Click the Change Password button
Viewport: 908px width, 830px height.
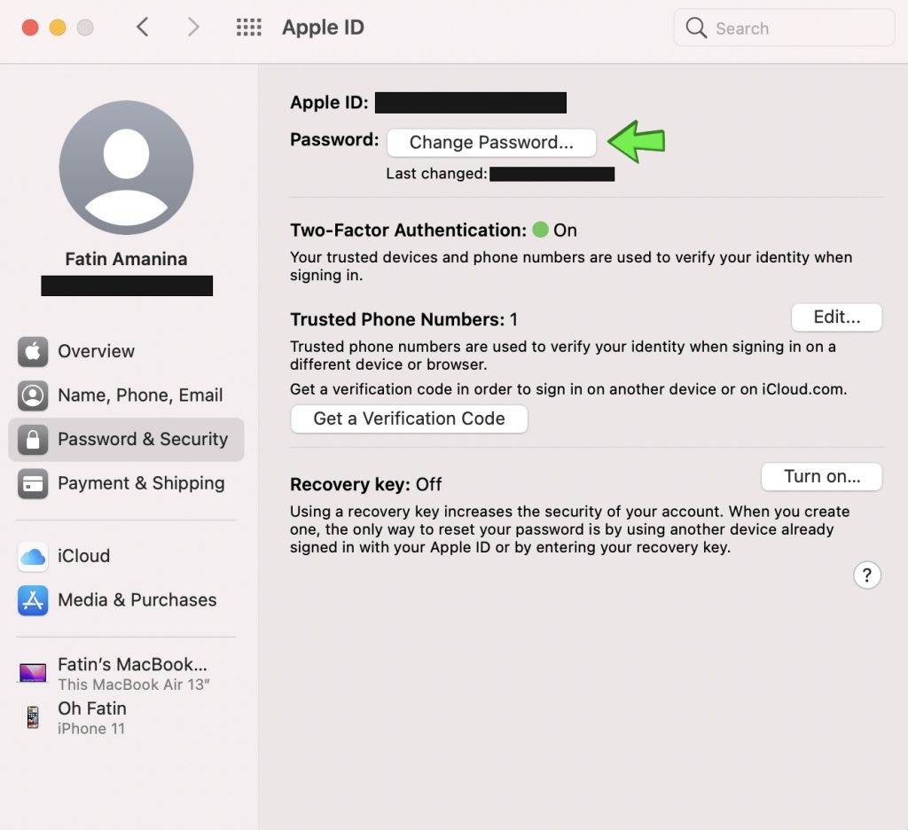click(x=491, y=143)
